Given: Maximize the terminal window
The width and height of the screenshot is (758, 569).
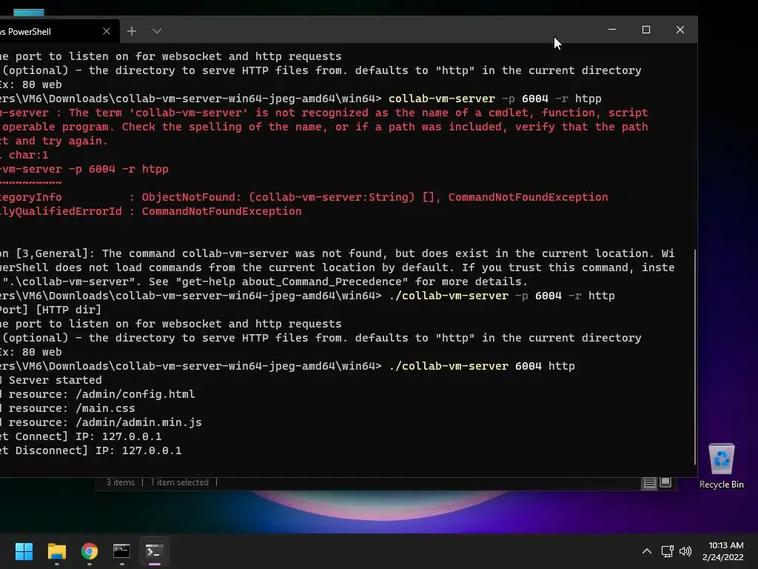Looking at the screenshot, I should click(x=645, y=30).
